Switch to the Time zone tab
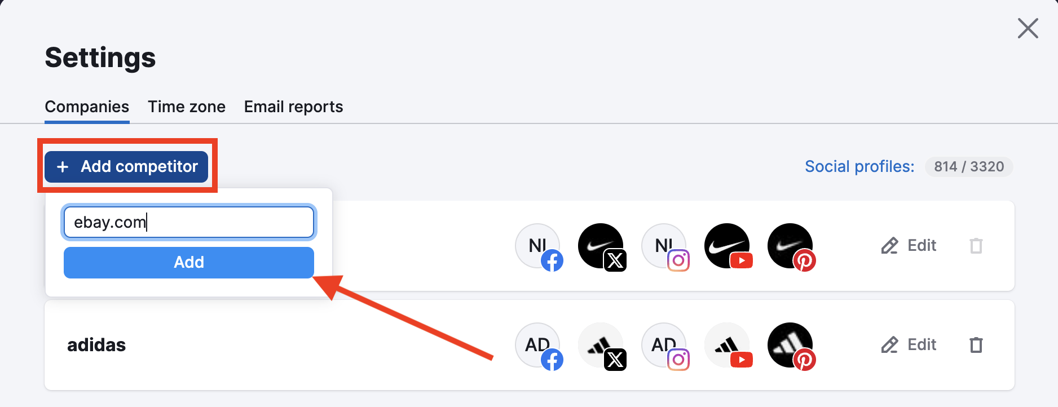Image resolution: width=1058 pixels, height=407 pixels. coord(187,107)
